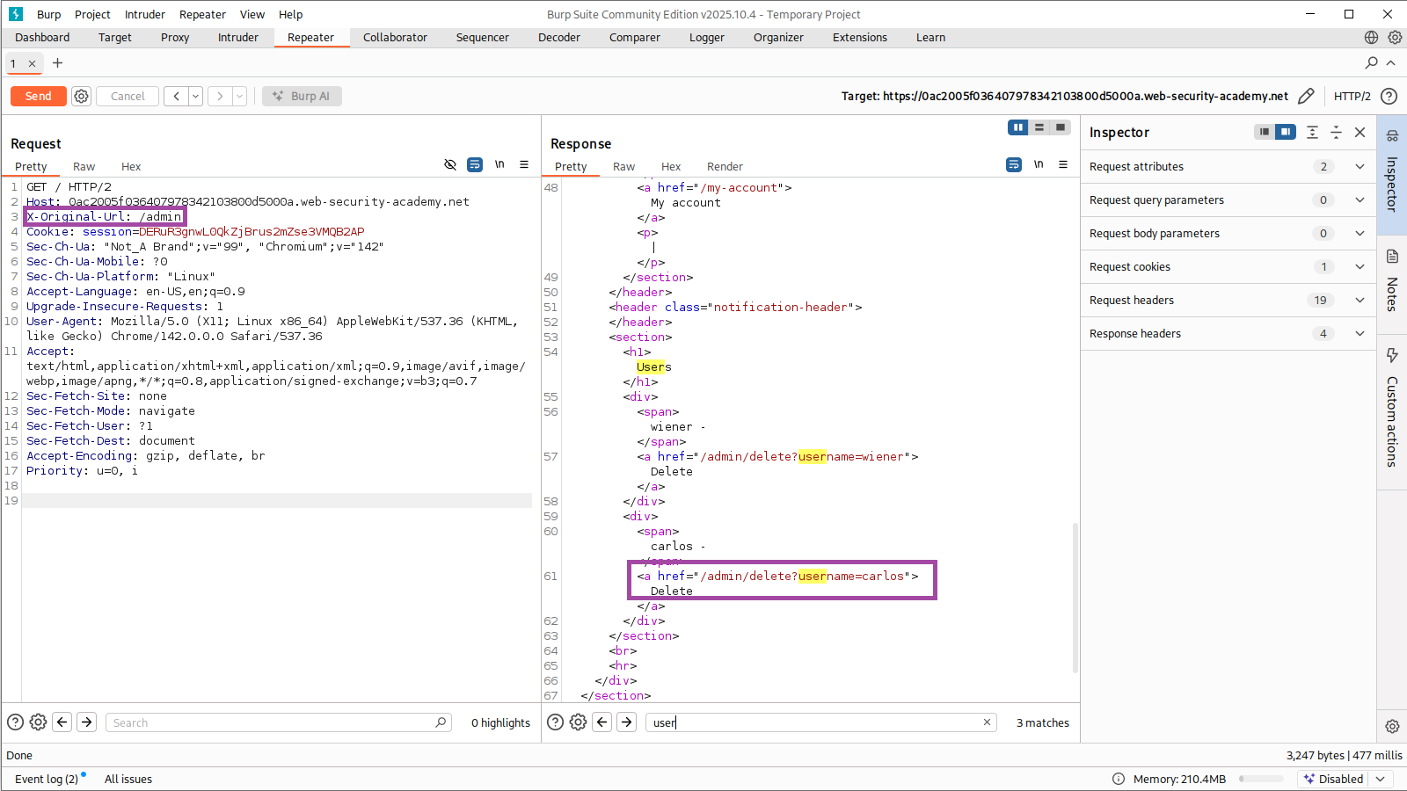Expand the Request headers section
This screenshot has width=1407, height=791.
pos(1360,301)
